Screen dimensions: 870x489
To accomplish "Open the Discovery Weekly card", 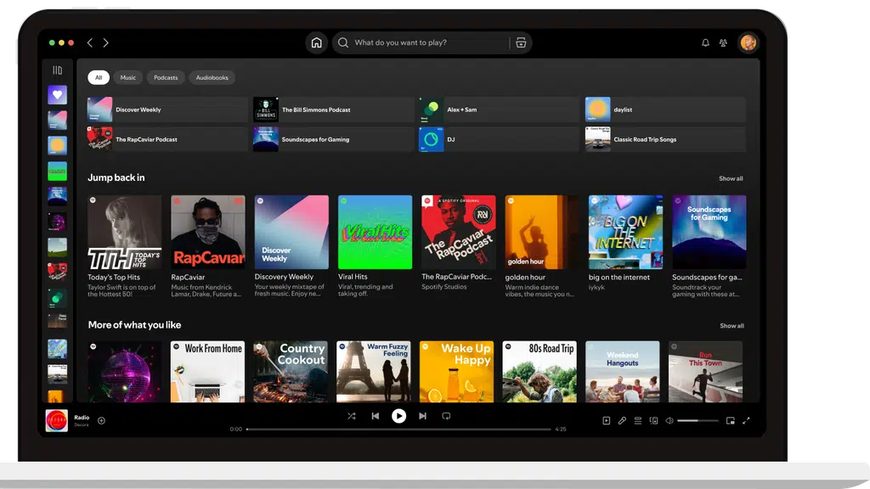I will tap(291, 246).
